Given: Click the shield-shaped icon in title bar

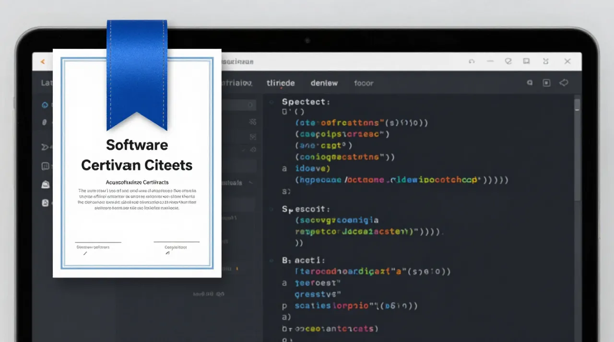Looking at the screenshot, I should (x=508, y=61).
